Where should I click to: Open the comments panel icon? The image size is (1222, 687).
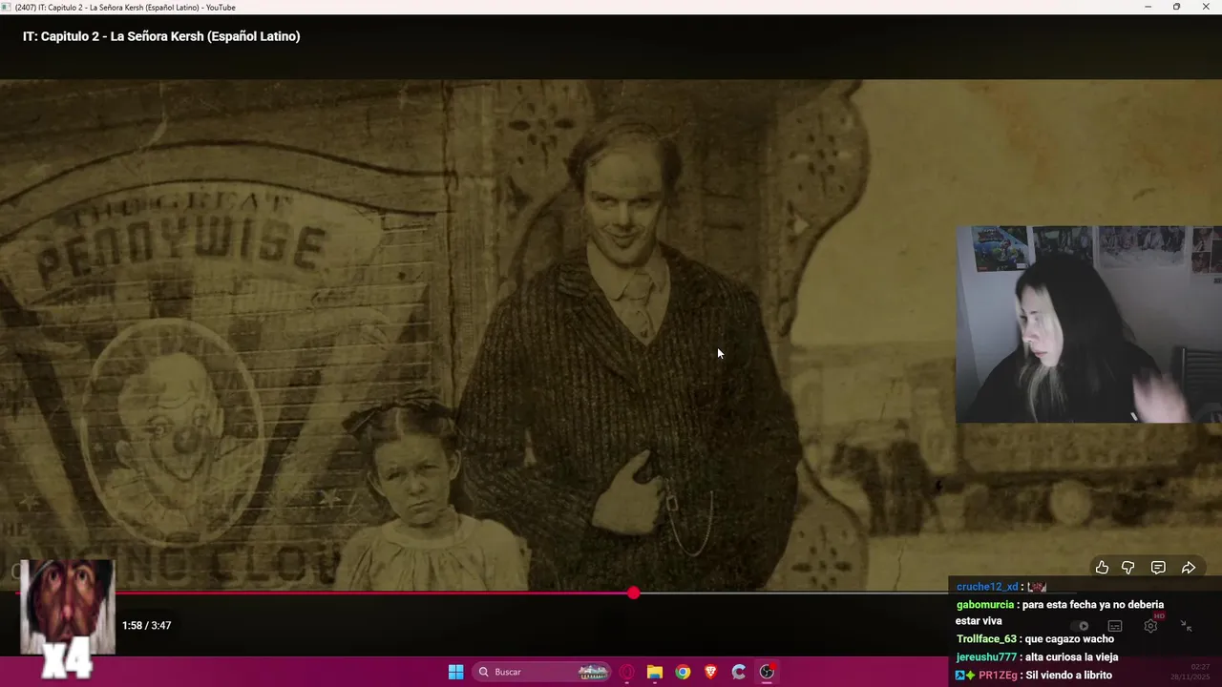tap(1158, 568)
